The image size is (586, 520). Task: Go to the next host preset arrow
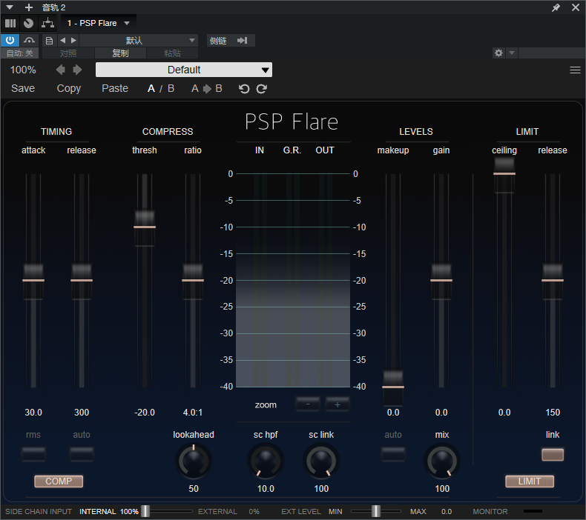73,40
